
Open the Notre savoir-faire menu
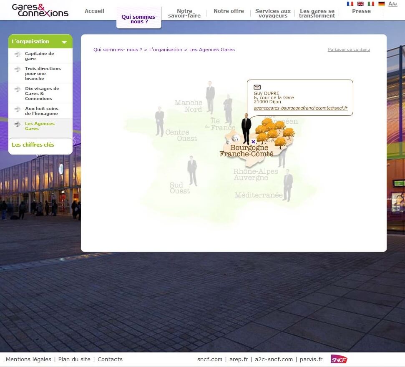point(184,13)
